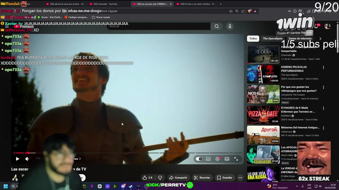This screenshot has height=190, width=339.
Task: Close the Las escenas más TURBIAS tab
Action: click(171, 4)
